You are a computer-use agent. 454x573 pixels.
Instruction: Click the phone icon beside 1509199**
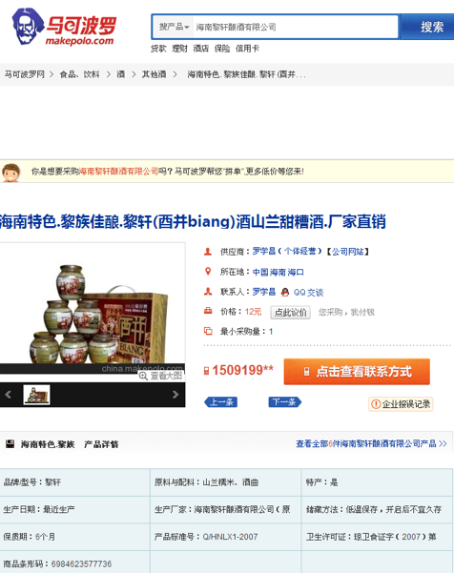tap(207, 371)
